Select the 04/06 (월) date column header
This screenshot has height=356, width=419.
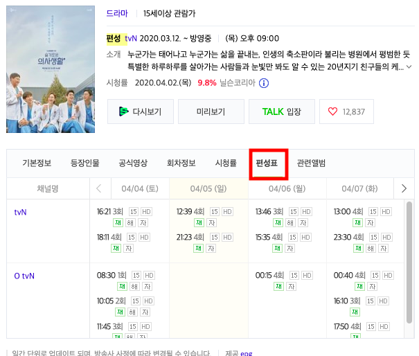pos(287,188)
